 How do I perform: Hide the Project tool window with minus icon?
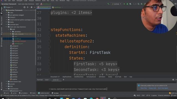coord(35,7)
